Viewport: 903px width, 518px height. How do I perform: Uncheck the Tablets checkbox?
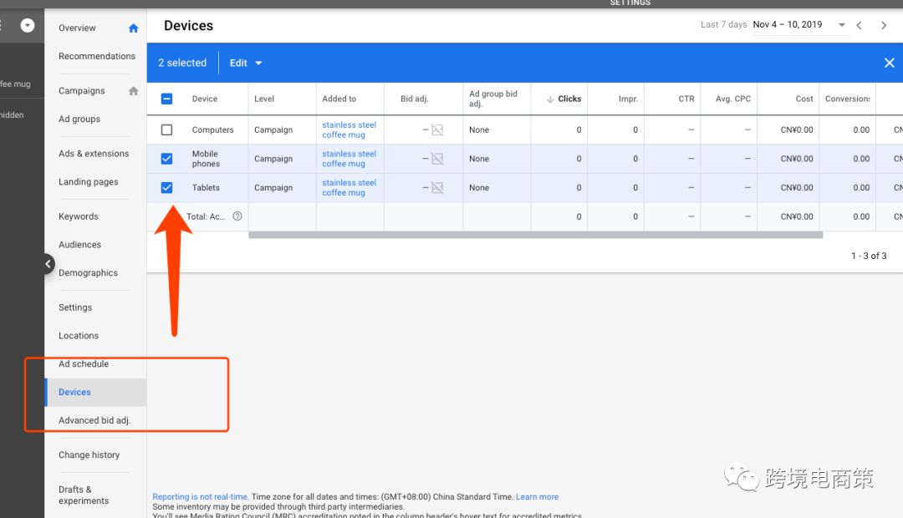(x=166, y=188)
